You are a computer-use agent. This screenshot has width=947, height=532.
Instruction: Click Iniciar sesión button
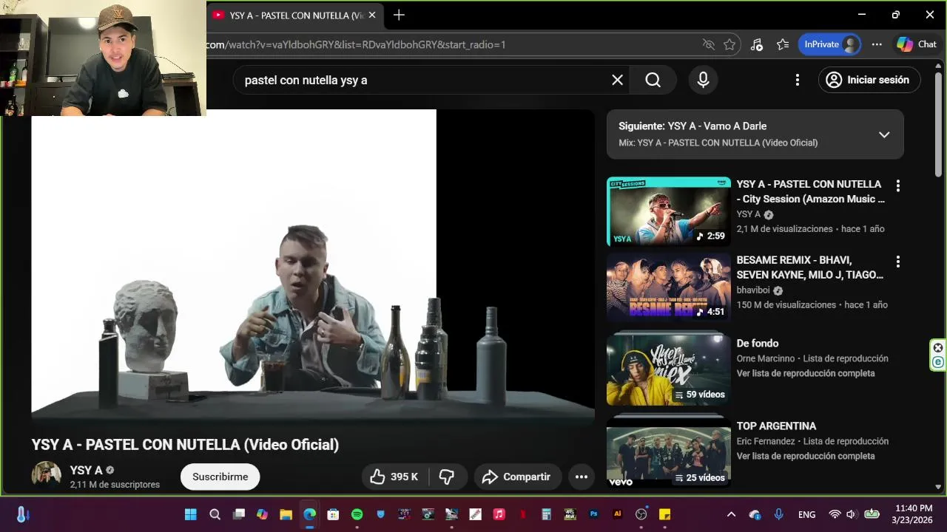[869, 80]
